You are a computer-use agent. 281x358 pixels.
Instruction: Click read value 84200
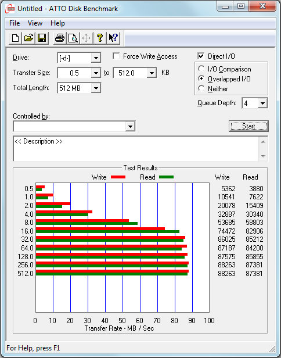(x=254, y=248)
